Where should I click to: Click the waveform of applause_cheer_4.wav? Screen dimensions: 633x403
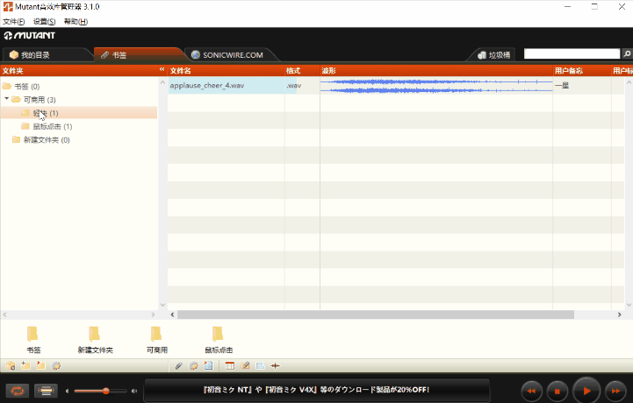tap(436, 86)
